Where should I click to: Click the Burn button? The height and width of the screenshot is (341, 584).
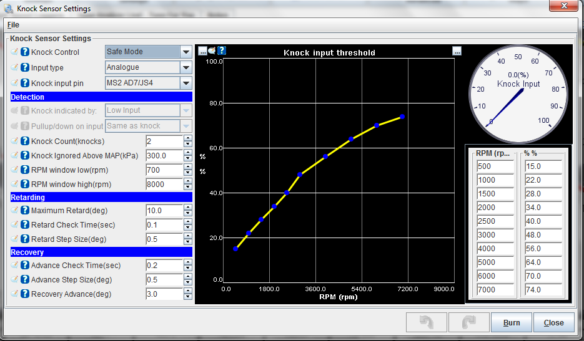[511, 323]
